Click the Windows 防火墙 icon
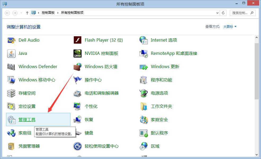Image resolution: width=261 pixels, height=159 pixels. pos(78,67)
